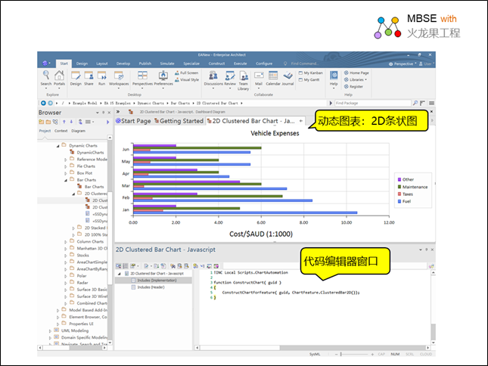Expand the Box Plot folder
The width and height of the screenshot is (488, 366).
(x=66, y=173)
